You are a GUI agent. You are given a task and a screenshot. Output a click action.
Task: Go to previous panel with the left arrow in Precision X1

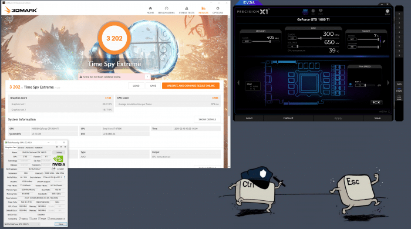pos(238,83)
